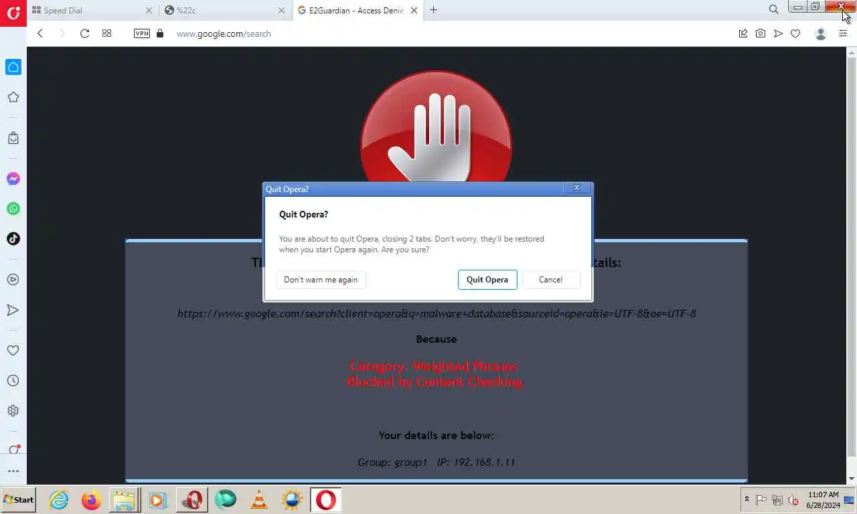Open a new tab with plus button
Viewport: 857px width, 514px height.
tap(433, 10)
